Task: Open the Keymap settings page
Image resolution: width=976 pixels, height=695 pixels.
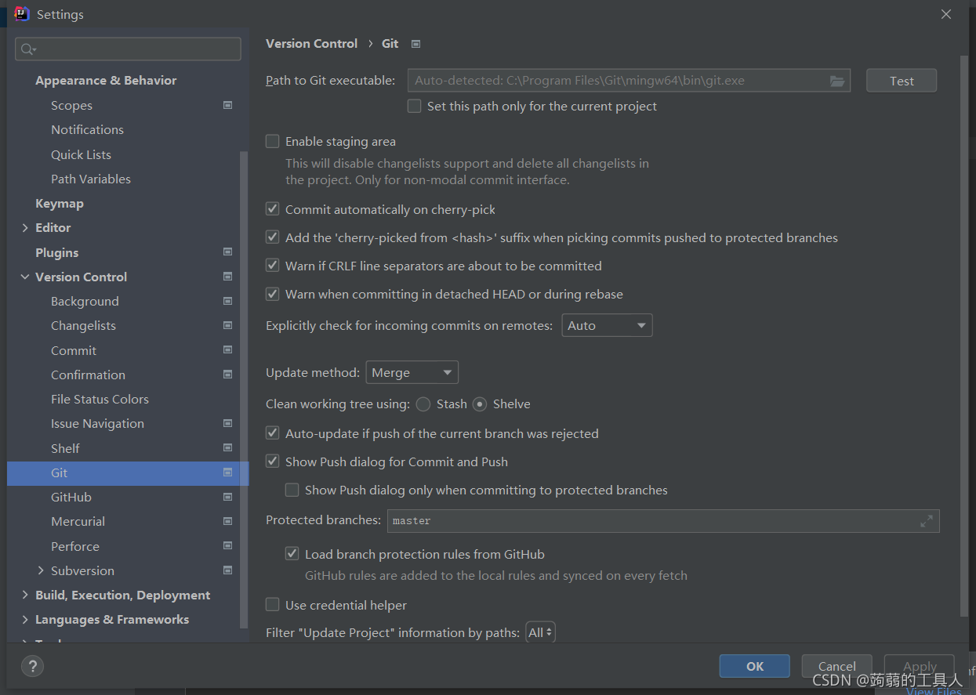Action: tap(60, 204)
